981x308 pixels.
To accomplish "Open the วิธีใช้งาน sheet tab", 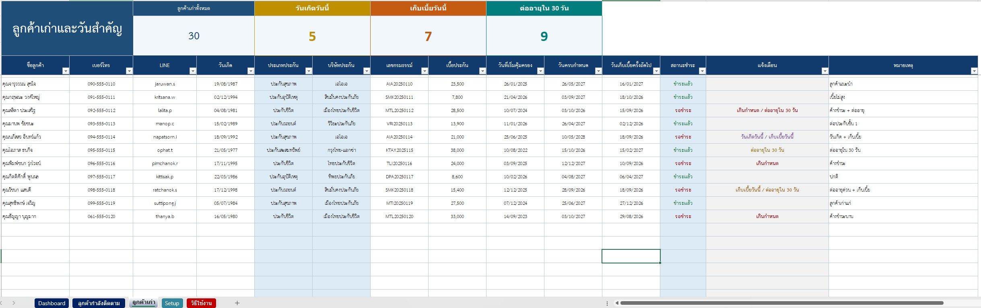I will [201, 303].
